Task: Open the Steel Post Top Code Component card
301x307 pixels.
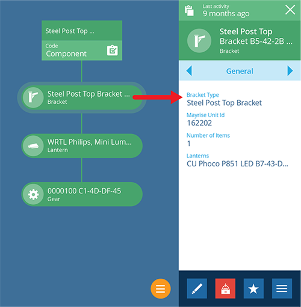Action: point(82,40)
